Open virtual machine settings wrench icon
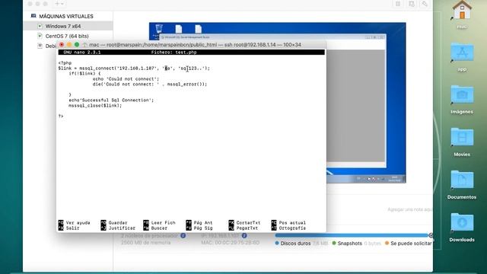This screenshot has height=274, width=487. click(x=425, y=4)
